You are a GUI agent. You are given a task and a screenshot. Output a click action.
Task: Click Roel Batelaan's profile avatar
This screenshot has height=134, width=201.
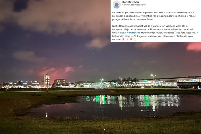click(117, 4)
